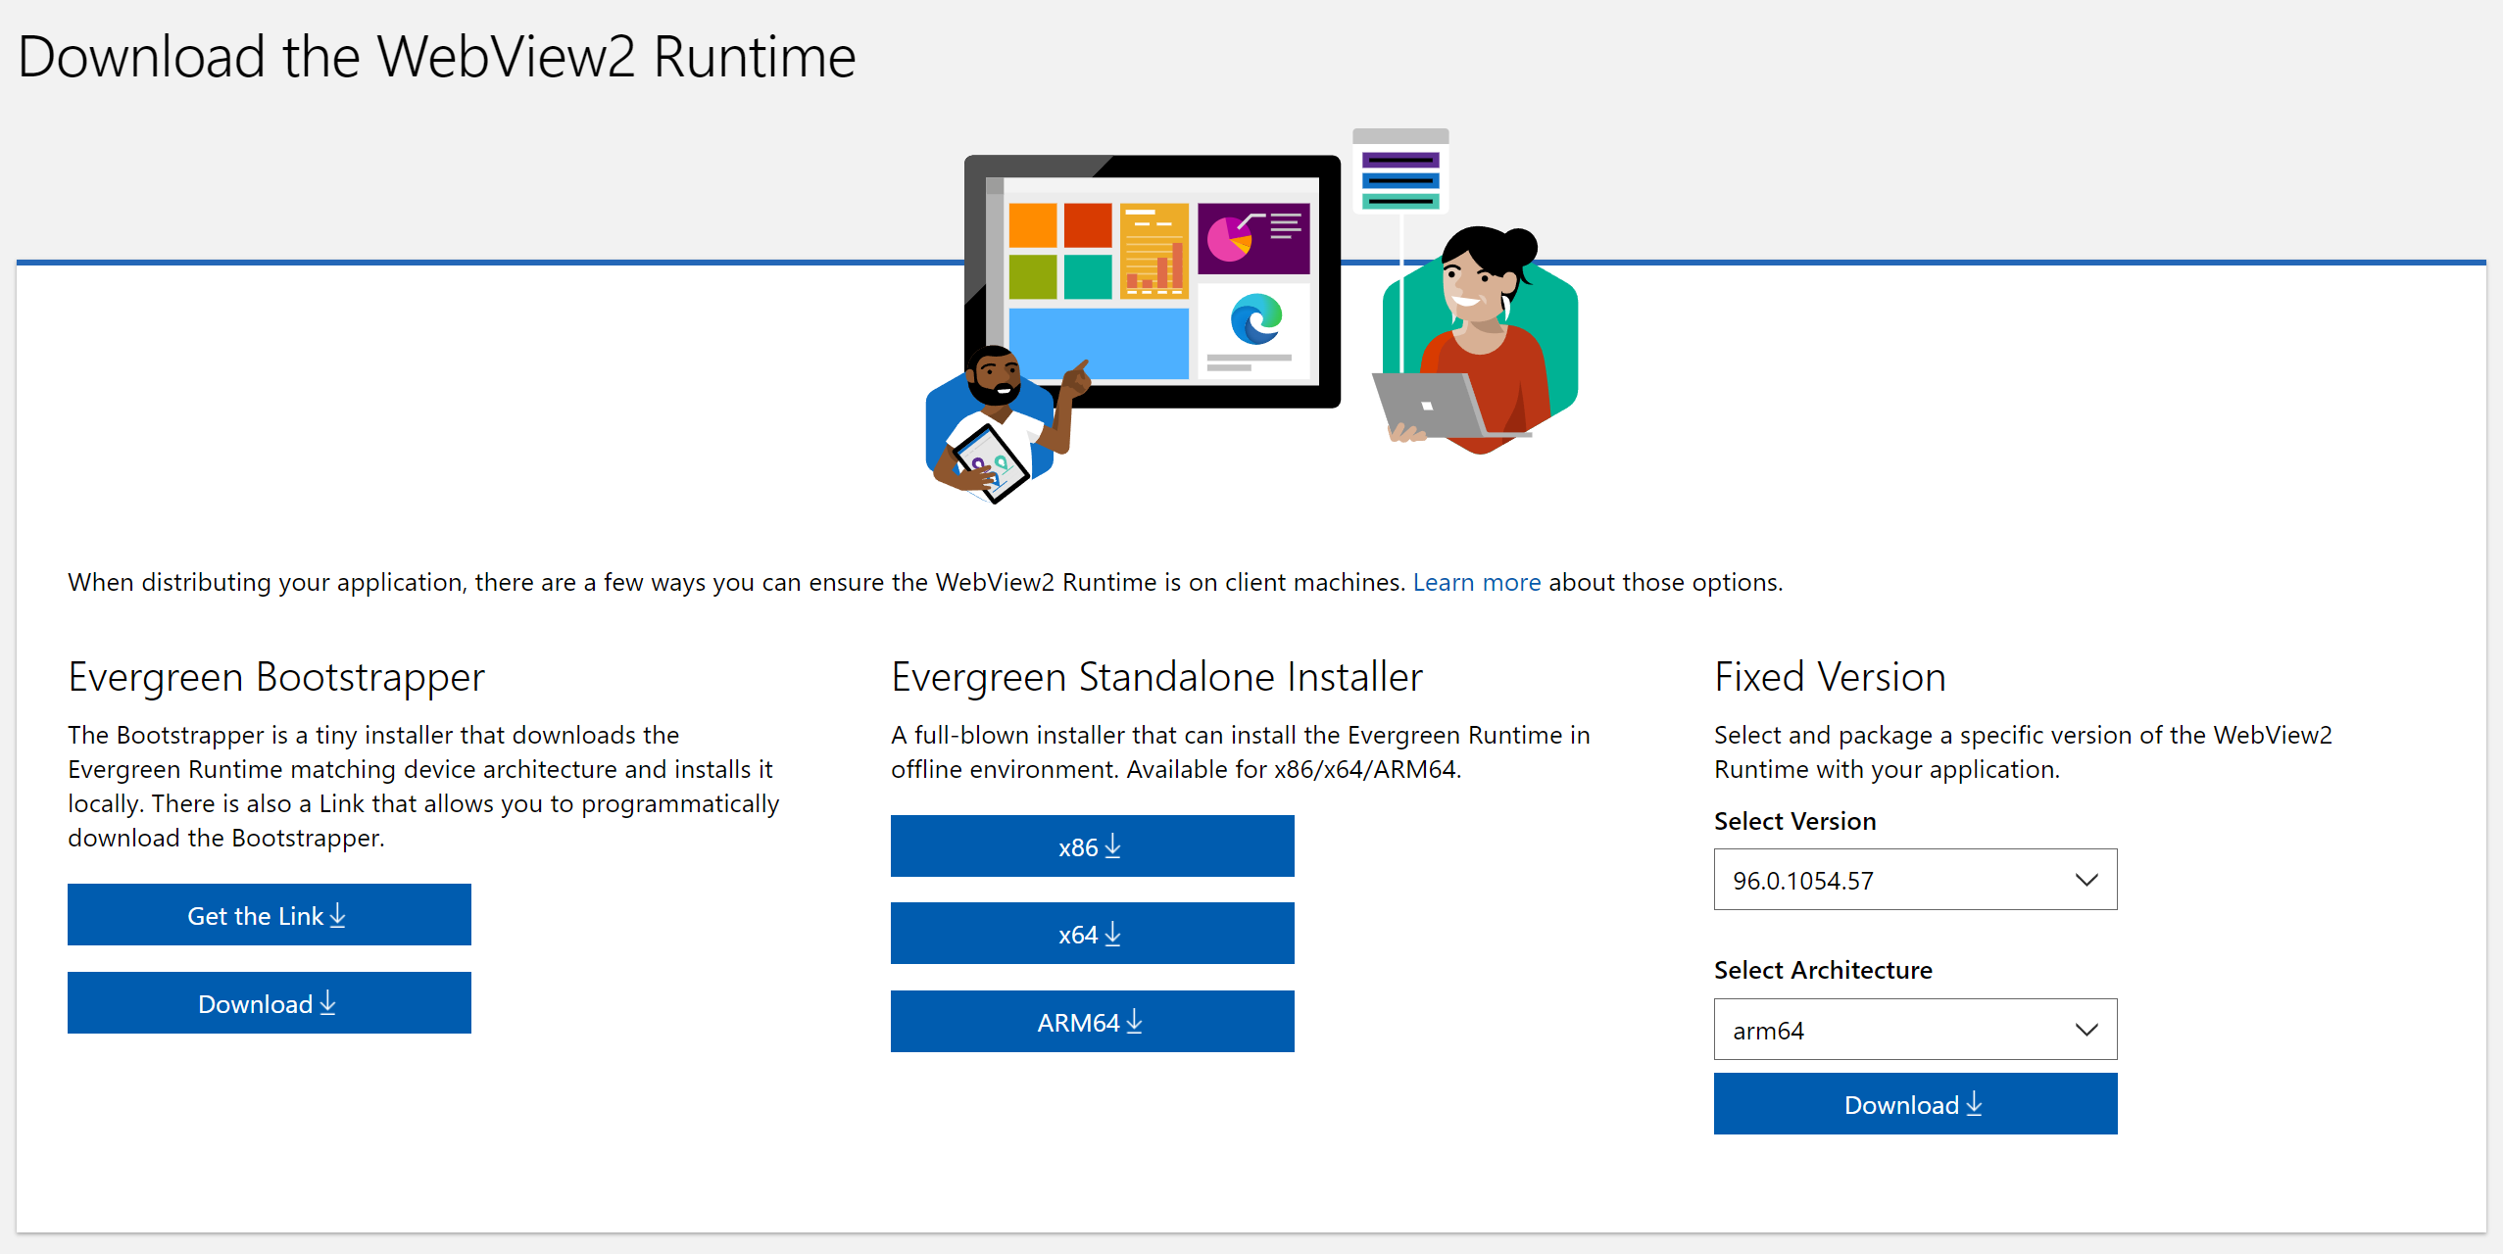Screen dimensions: 2503x1254
Task: Download the Fixed Version runtime
Action: [x=1915, y=1103]
